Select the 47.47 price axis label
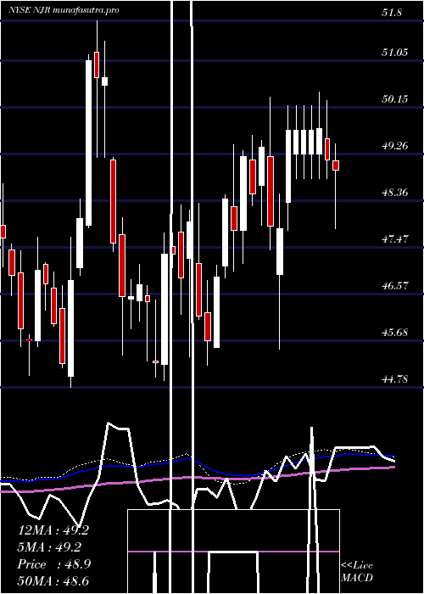 (395, 239)
